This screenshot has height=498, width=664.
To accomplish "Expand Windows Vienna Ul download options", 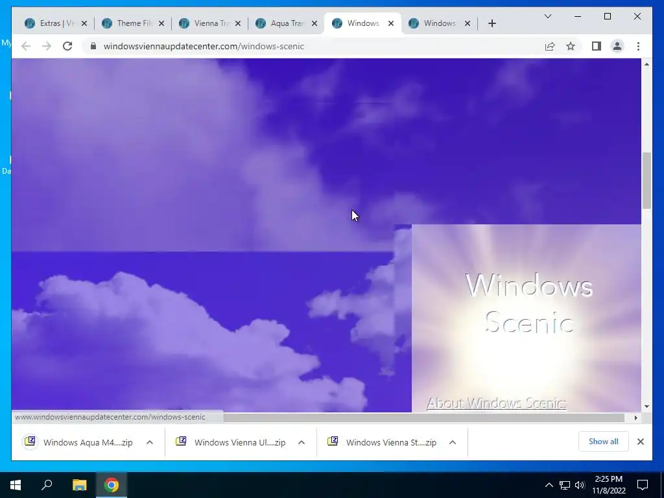I will pos(302,442).
